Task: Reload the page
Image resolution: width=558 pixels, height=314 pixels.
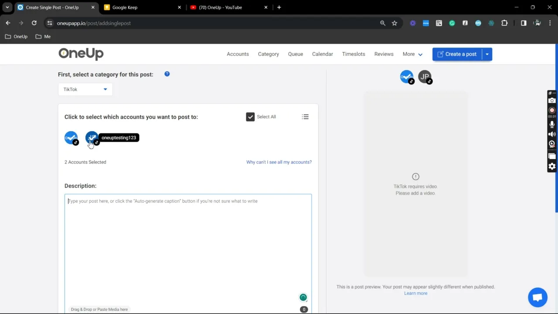Action: [x=34, y=23]
